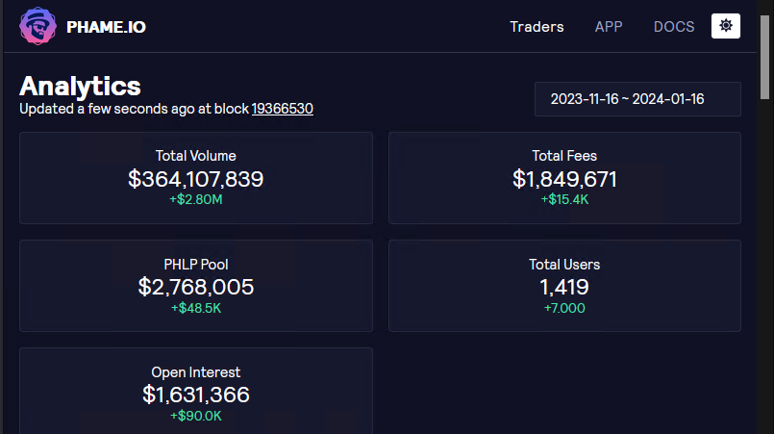The width and height of the screenshot is (774, 434).
Task: Select the Total Volume value $364,107,839
Action: tap(196, 179)
